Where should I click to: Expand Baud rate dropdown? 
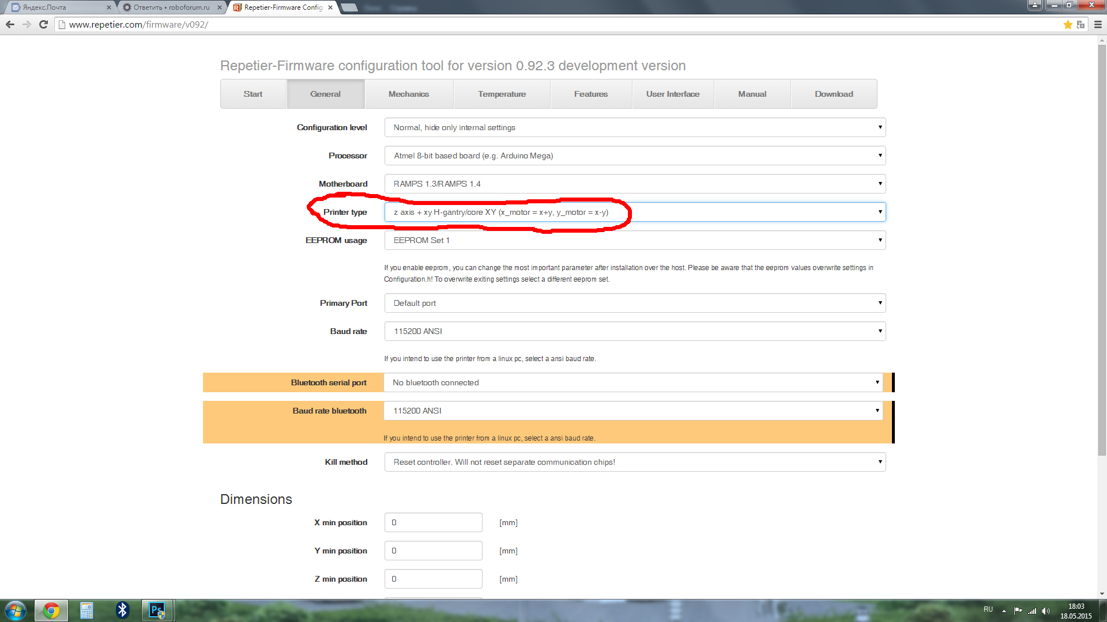634,331
